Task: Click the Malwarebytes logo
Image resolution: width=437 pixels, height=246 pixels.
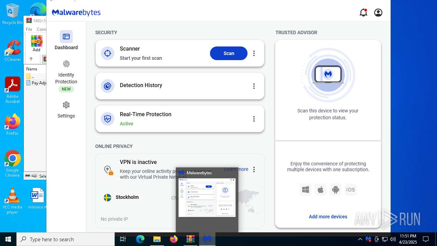Action: (x=76, y=13)
